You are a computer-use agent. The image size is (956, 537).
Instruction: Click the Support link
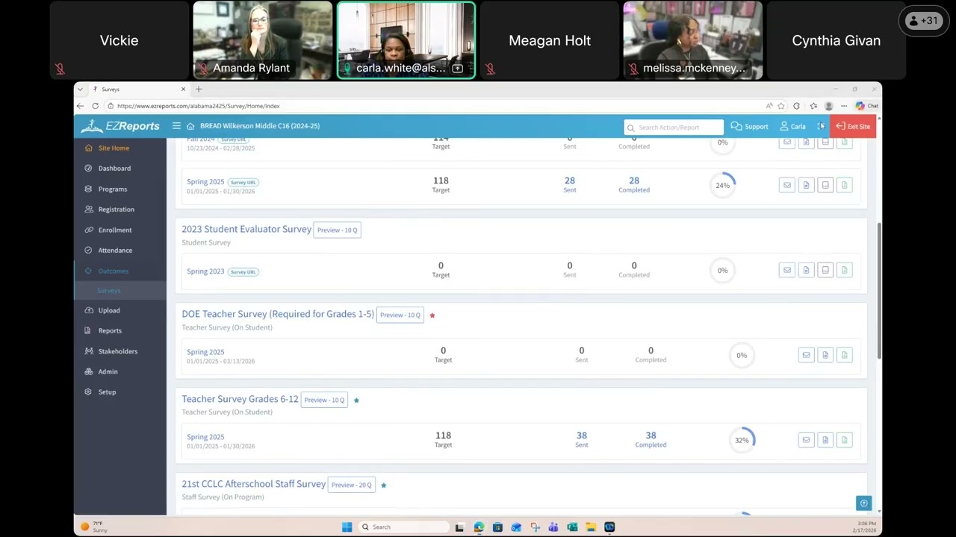pos(750,127)
